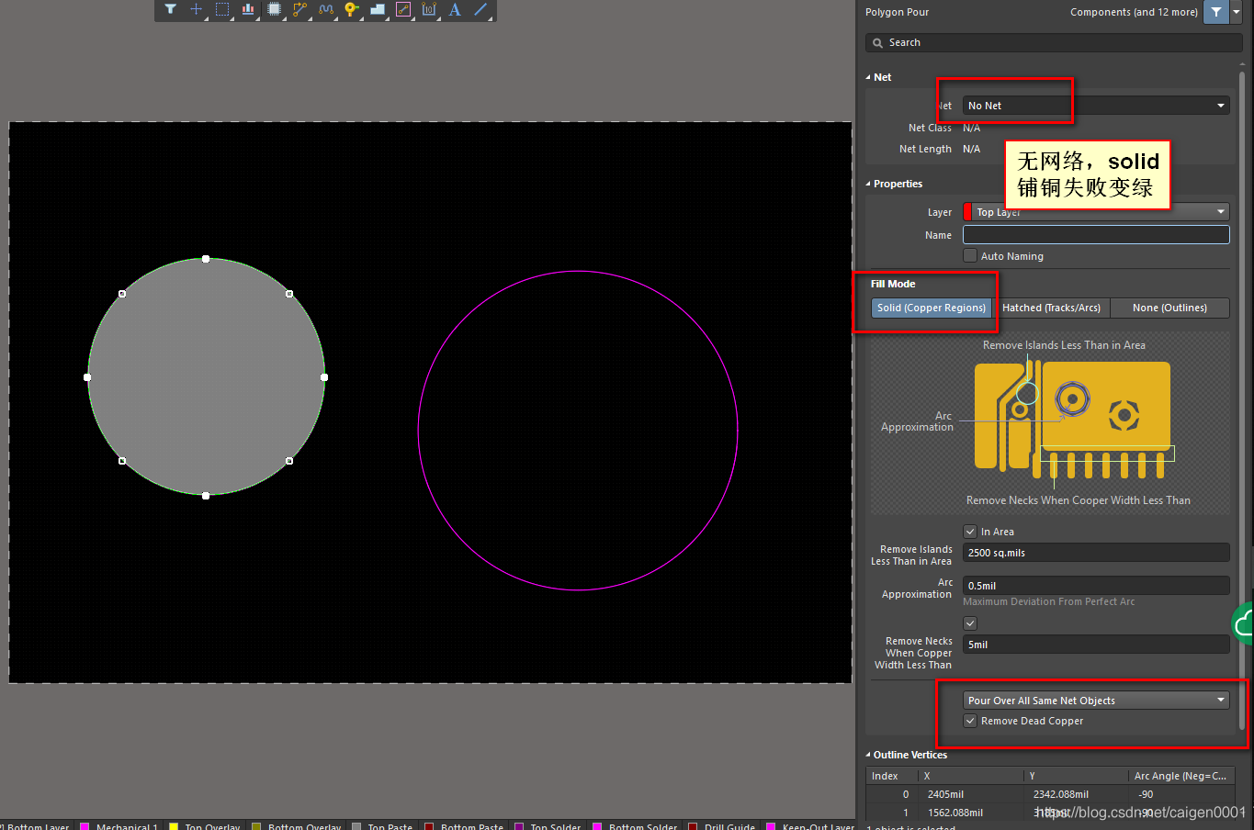Viewport: 1254px width, 830px height.
Task: Click the yellow Top Overlay color swatch
Action: (x=174, y=826)
